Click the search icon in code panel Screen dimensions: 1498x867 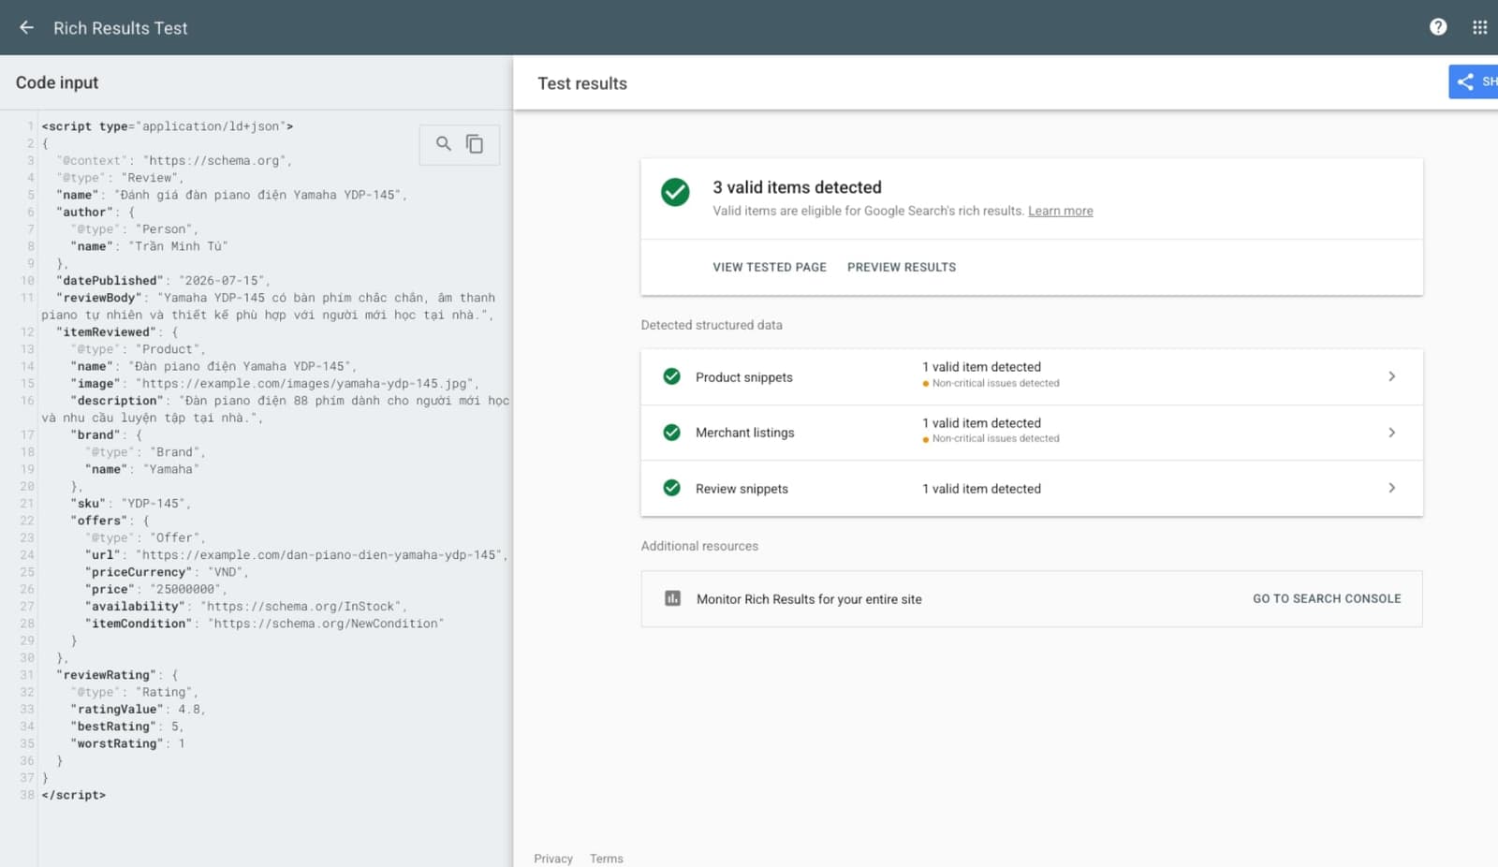444,143
